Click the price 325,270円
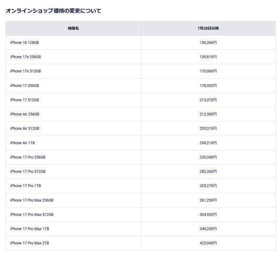 [208, 186]
